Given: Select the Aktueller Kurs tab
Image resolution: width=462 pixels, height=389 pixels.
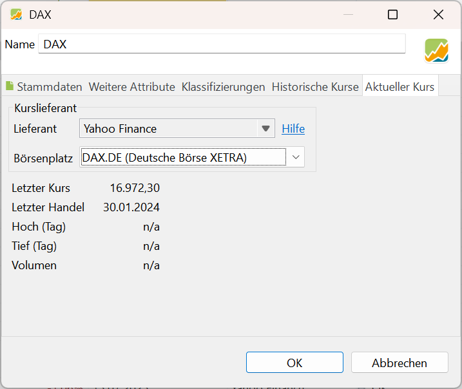Looking at the screenshot, I should [400, 87].
